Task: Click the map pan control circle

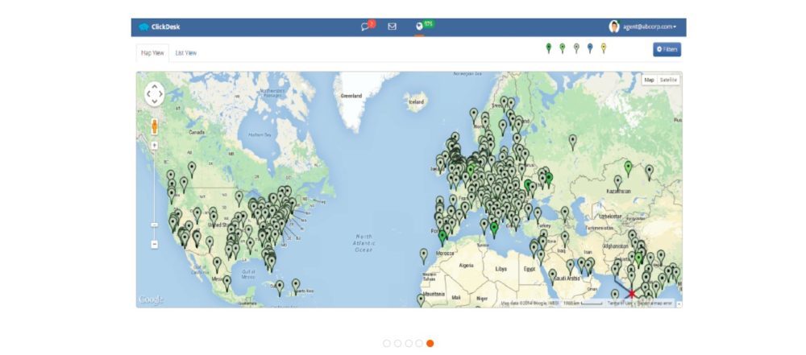Action: point(154,94)
